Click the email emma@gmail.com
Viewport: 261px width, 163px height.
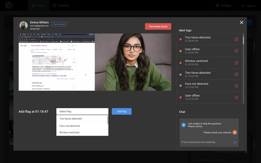[x=39, y=26]
